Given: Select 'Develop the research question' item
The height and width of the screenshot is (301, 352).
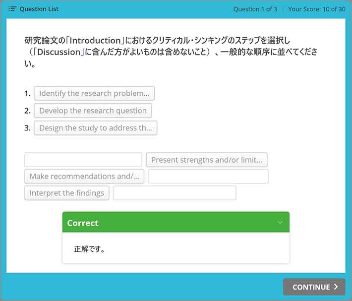Looking at the screenshot, I should (x=93, y=111).
